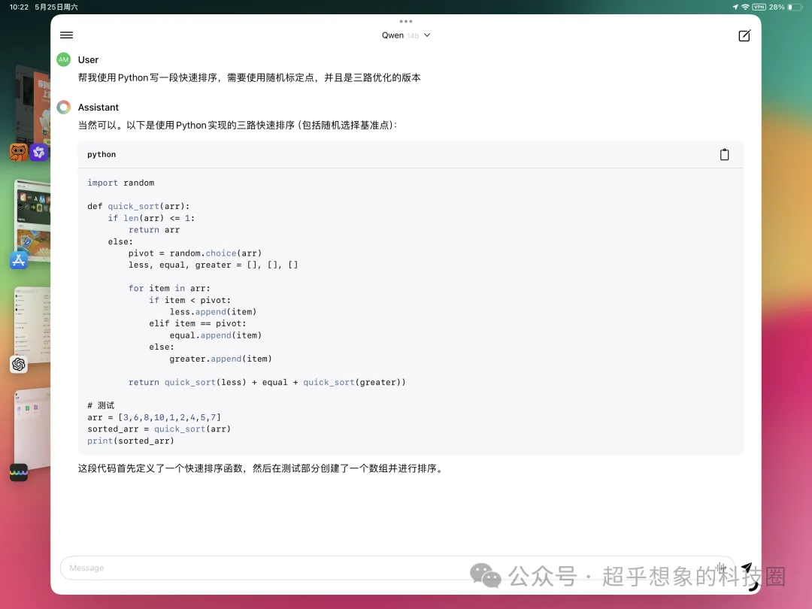Start a new chat with the compose icon

(x=744, y=35)
